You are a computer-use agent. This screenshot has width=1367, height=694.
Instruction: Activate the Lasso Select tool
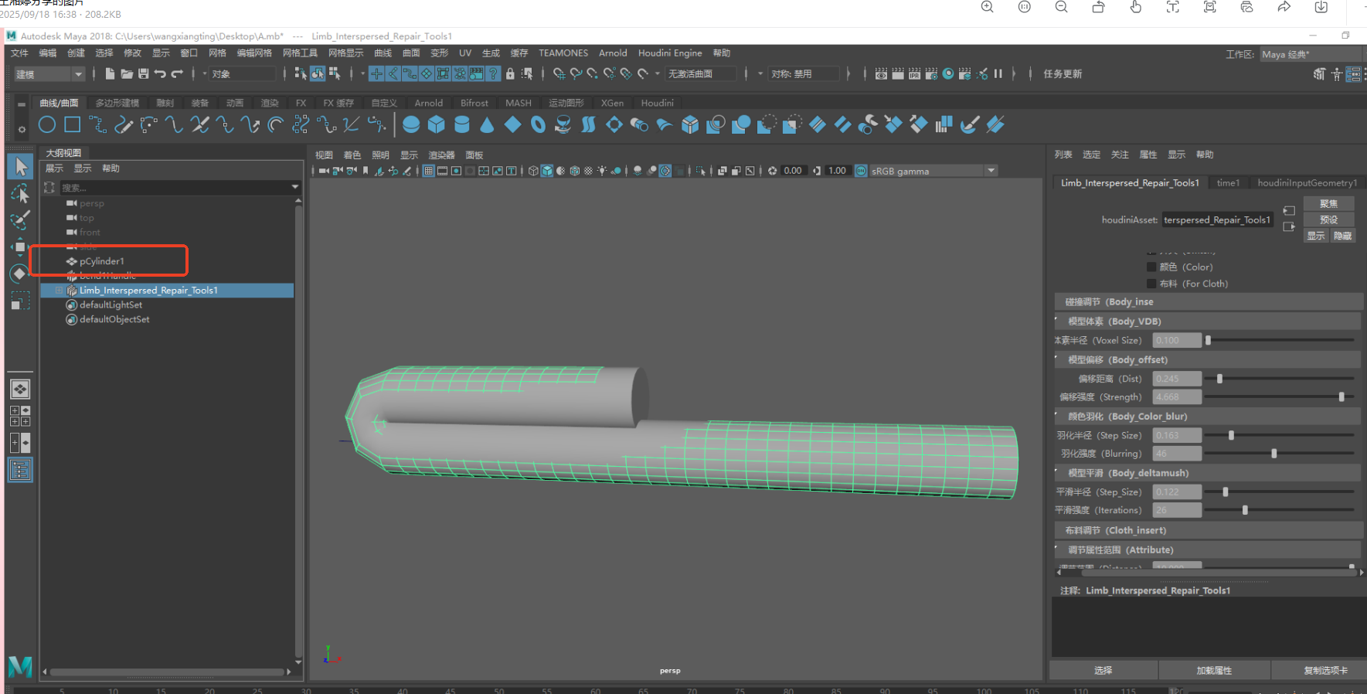(x=20, y=193)
